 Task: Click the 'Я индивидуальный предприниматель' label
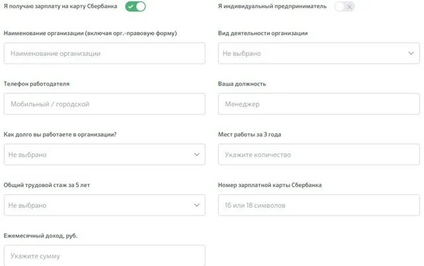(x=272, y=6)
